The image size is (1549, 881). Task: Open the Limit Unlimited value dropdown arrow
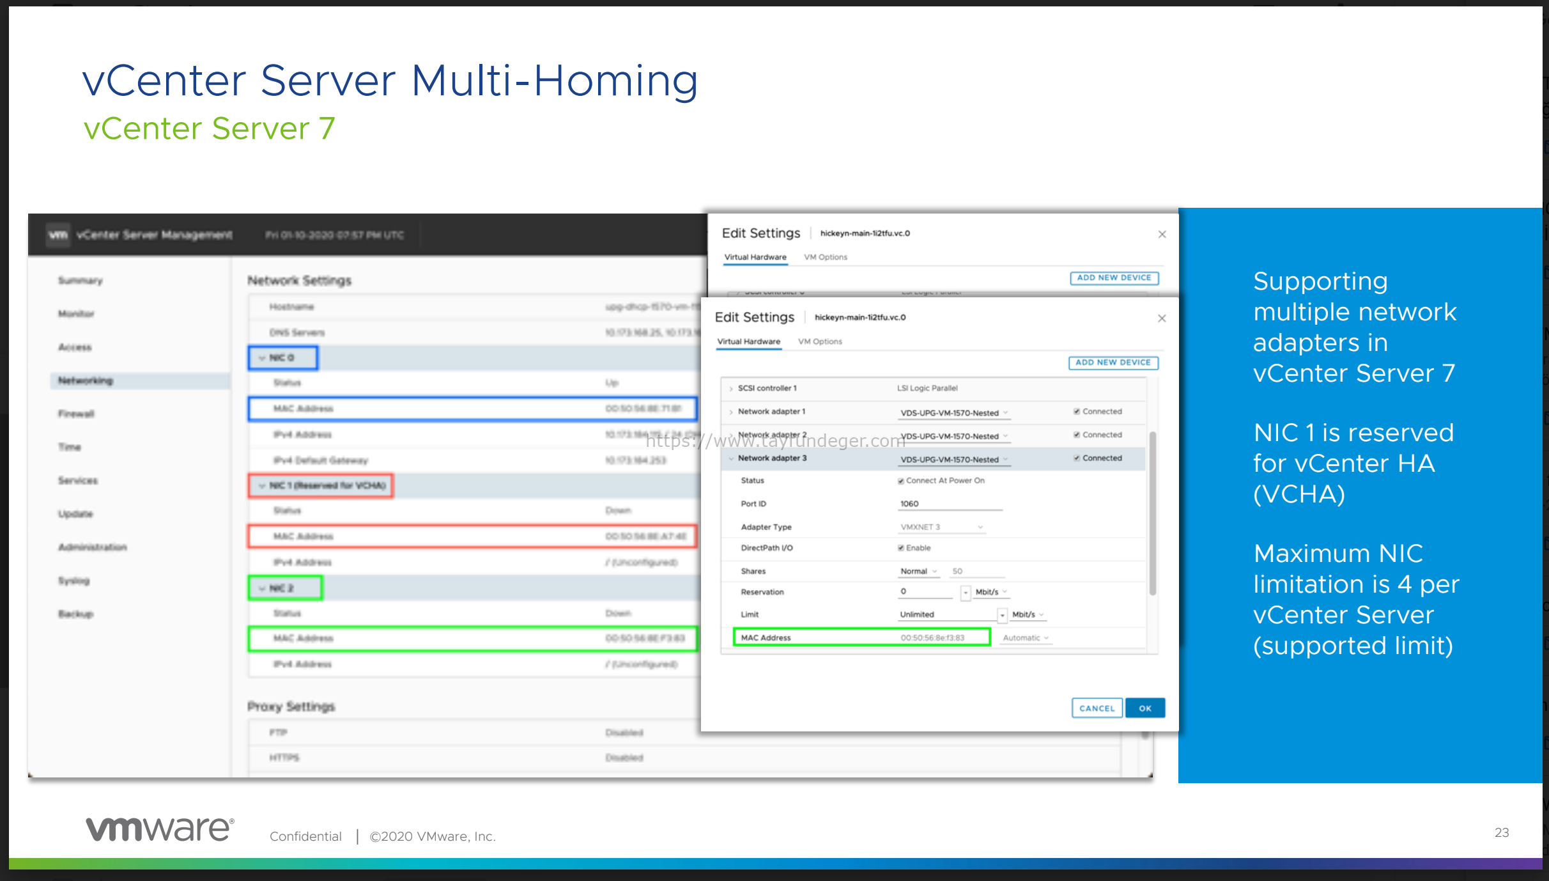pos(1003,615)
